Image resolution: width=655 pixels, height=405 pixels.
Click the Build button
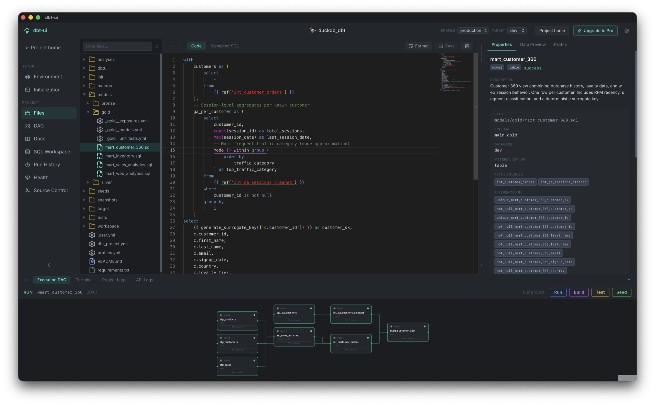(x=579, y=292)
